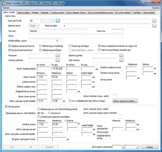Screen dimensions: 162x152
Task: Select the Görev türleri tab
Action: click(9, 12)
